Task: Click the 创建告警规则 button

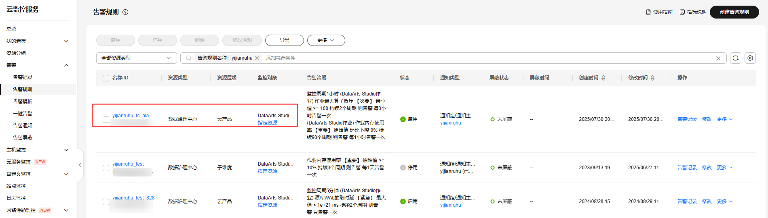Action: tap(734, 12)
